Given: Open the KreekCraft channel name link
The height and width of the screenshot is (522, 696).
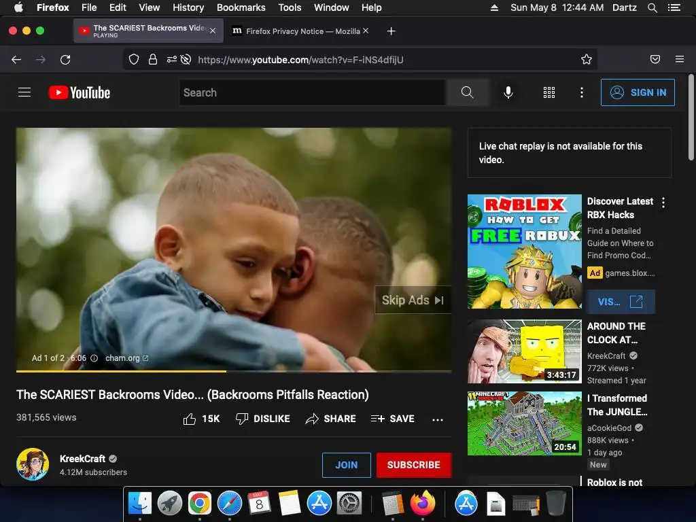Looking at the screenshot, I should tap(82, 459).
